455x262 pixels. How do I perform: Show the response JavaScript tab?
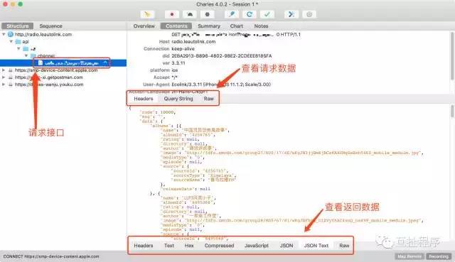pyautogui.click(x=257, y=246)
